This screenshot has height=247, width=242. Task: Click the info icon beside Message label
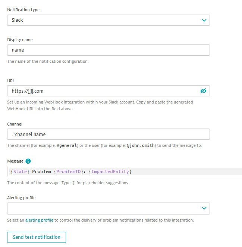[28, 161]
